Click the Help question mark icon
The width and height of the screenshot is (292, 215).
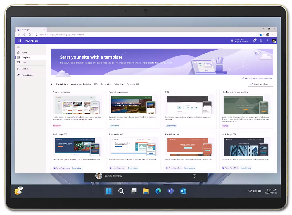point(267,41)
